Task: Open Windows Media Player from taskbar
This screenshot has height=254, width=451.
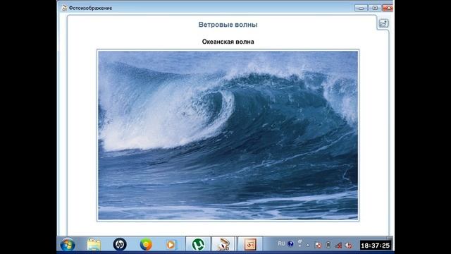Action: tap(171, 245)
